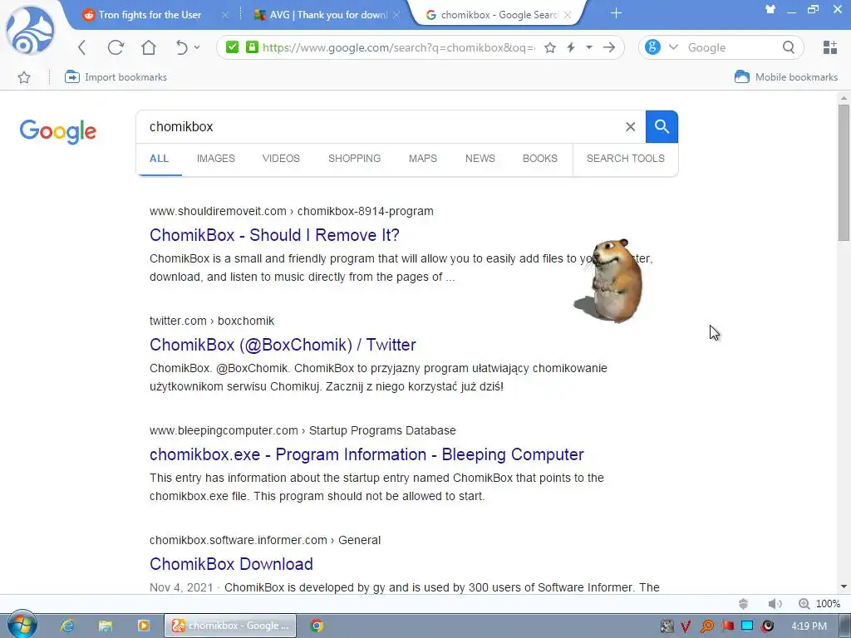Open Mobile bookmarks folder
Screen dimensions: 851x638
786,77
